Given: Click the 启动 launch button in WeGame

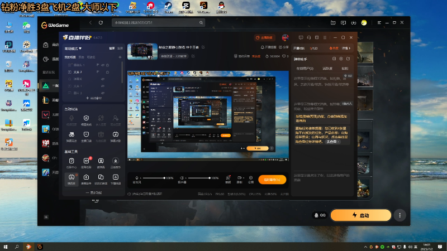Looking at the screenshot, I should click(x=360, y=215).
